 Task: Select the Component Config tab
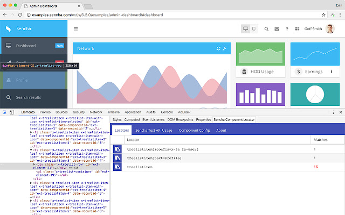coord(194,130)
